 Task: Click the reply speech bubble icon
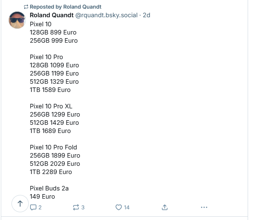34,207
